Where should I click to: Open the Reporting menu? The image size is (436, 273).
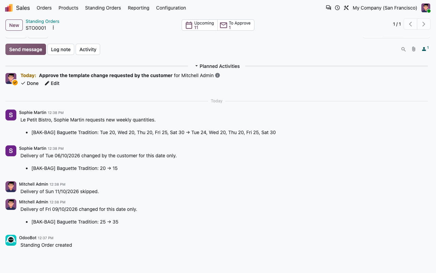[138, 8]
